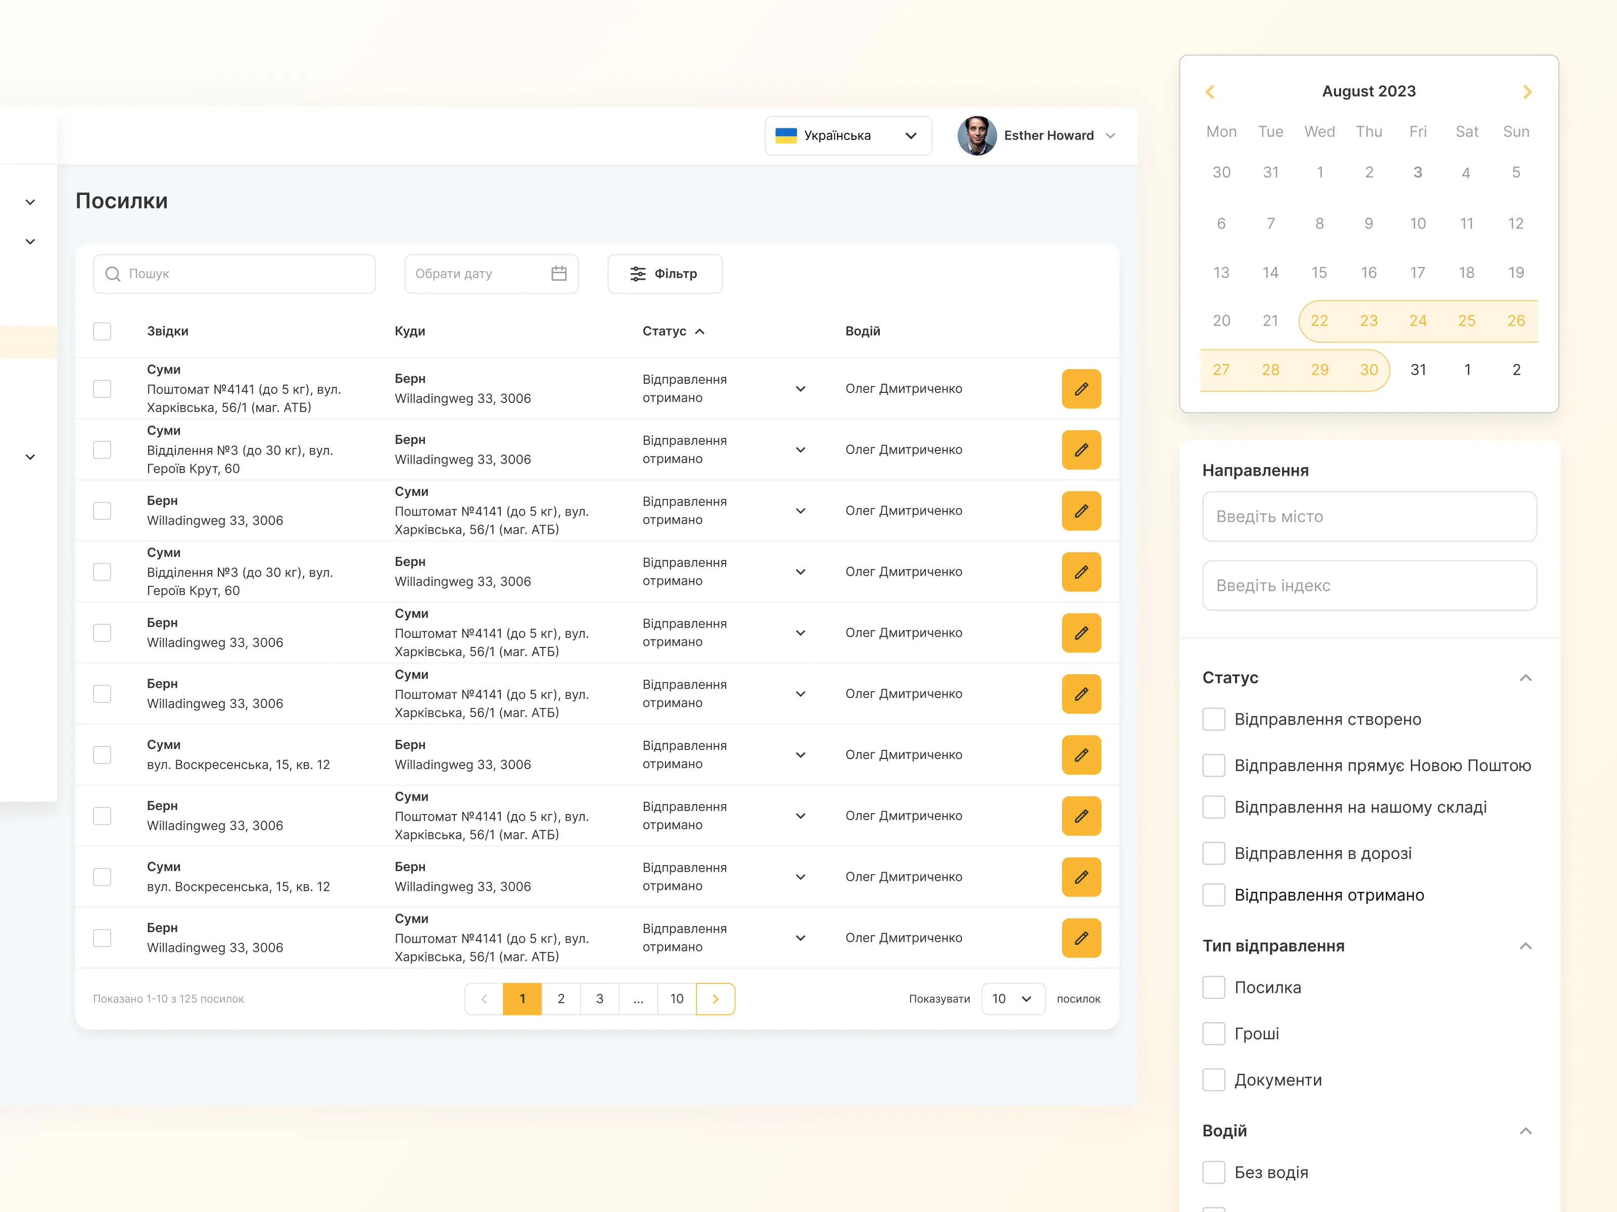This screenshot has height=1212, width=1617.
Task: Tick the select-all checkbox in table header
Action: (x=103, y=331)
